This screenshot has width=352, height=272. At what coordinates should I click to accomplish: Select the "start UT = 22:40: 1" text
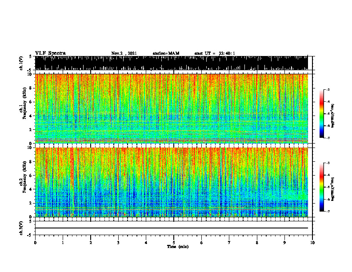(x=215, y=53)
